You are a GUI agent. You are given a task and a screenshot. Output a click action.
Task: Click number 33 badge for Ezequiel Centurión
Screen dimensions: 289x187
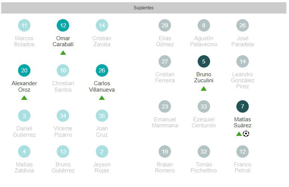[x=204, y=107]
